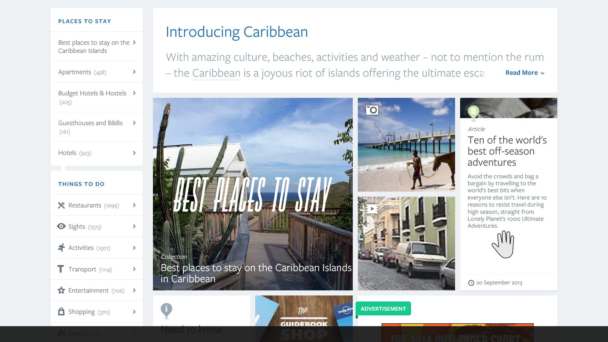Click the Activities running figure icon
The width and height of the screenshot is (608, 342).
pos(61,248)
